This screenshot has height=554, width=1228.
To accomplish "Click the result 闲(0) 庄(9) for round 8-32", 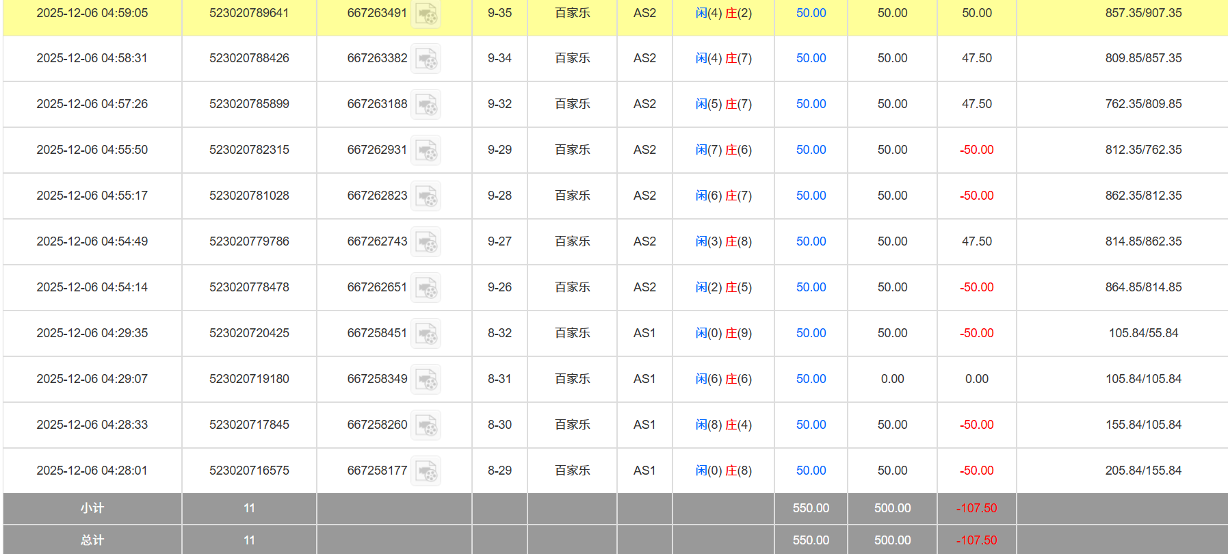I will click(723, 333).
